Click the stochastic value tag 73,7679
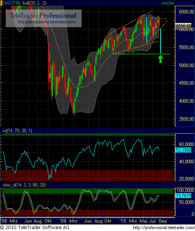Viewport: 195px width, 231px height. [184, 196]
